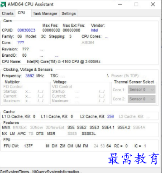Click the IC = 1 FPU value
The image size is (163, 173).
click(x=140, y=146)
